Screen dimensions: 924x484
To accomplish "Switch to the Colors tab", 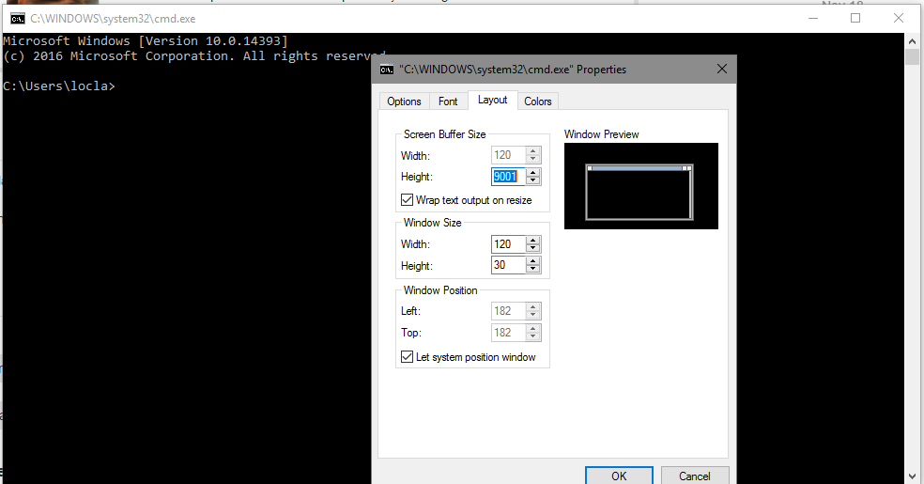I will coord(538,101).
